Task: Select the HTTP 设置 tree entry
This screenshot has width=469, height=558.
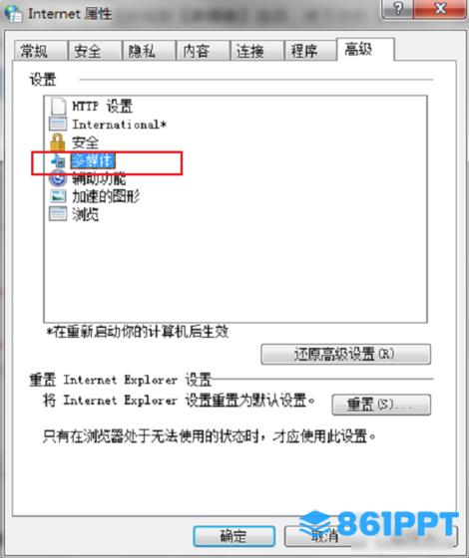Action: click(x=102, y=106)
